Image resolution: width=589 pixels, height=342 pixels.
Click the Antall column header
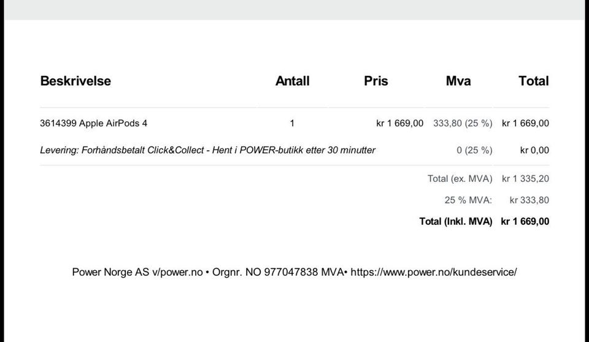[292, 81]
